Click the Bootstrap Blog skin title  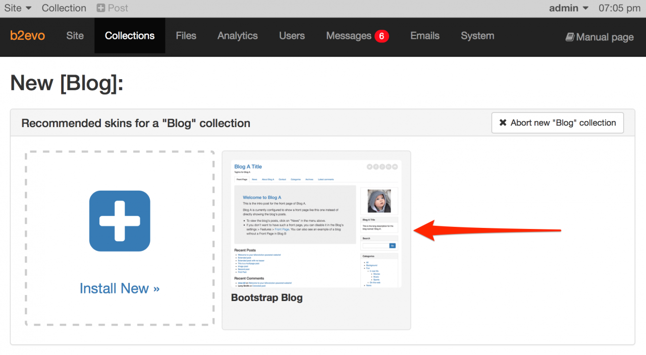coord(267,298)
